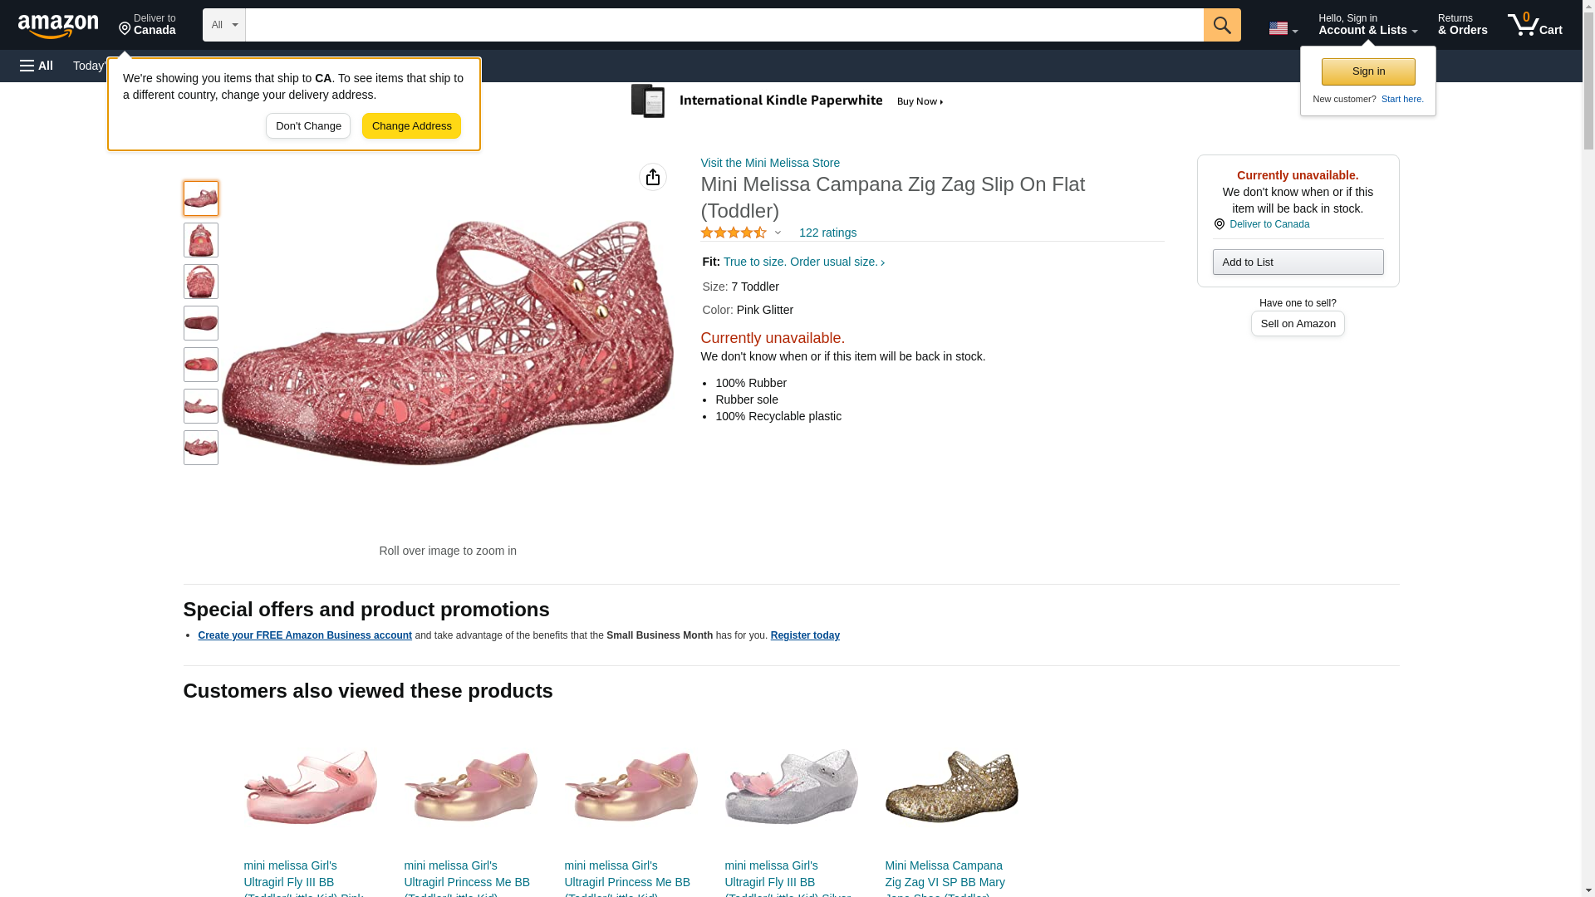The width and height of the screenshot is (1595, 897).
Task: Visit the Mini Melissa Store link
Action: [x=769, y=163]
